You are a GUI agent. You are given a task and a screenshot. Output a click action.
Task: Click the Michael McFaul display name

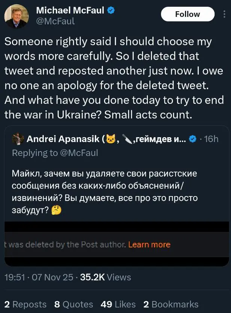pyautogui.click(x=70, y=11)
